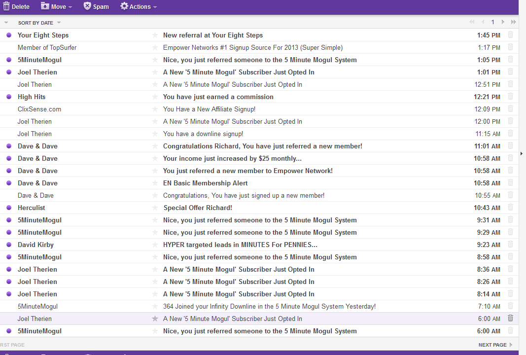Star the 'You have a downline signup!' email
This screenshot has height=355, width=526.
pyautogui.click(x=155, y=134)
